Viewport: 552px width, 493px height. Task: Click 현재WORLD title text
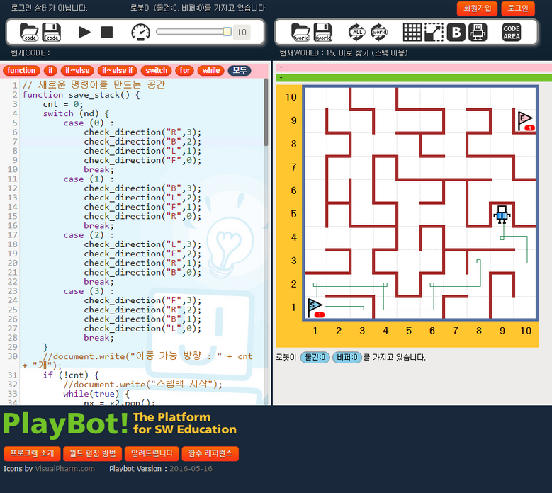(x=343, y=53)
